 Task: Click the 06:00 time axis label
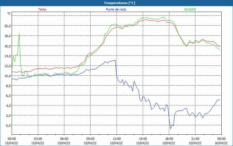pos(64,139)
